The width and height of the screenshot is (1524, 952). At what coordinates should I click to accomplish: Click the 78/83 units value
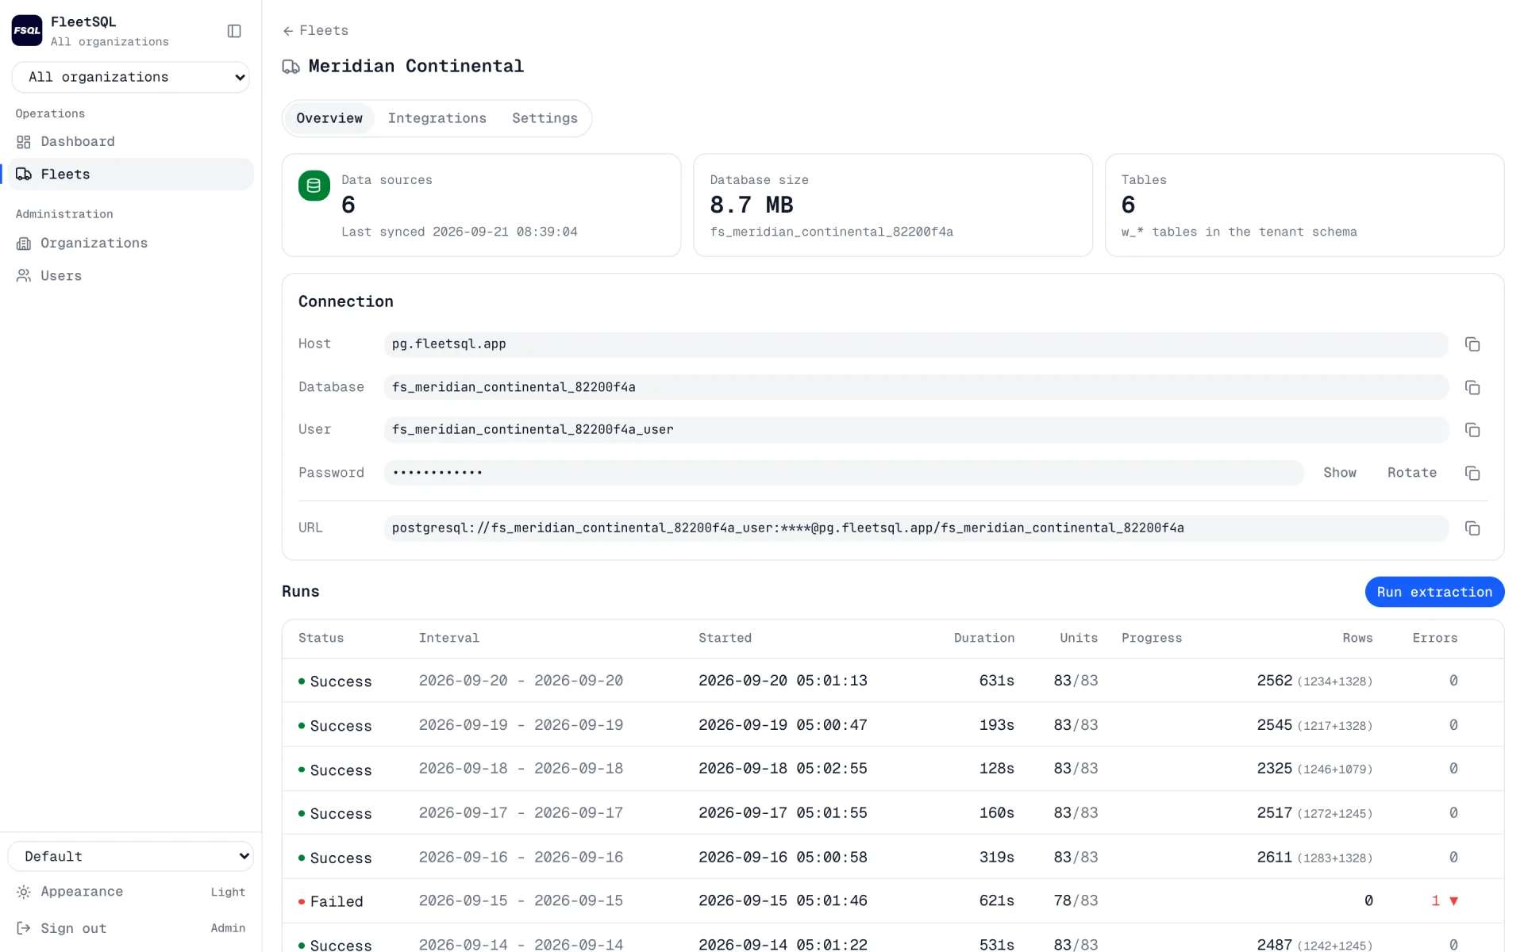[x=1076, y=901]
